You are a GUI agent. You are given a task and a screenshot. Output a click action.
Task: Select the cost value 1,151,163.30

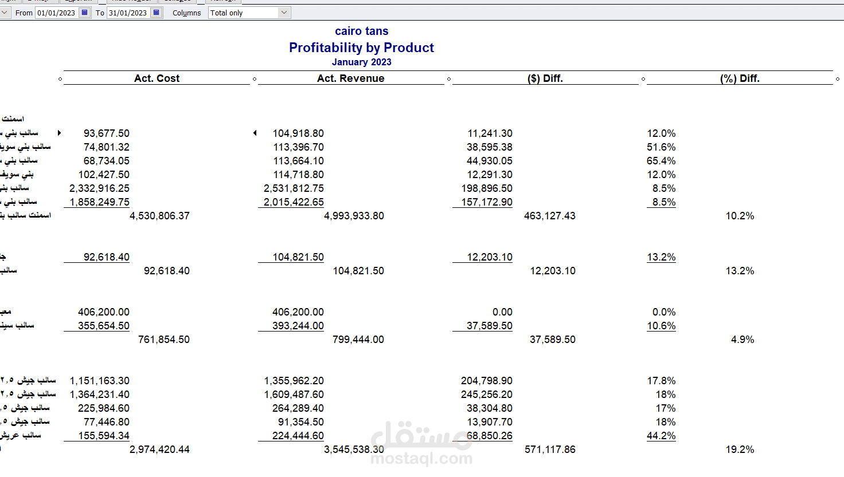click(x=100, y=381)
